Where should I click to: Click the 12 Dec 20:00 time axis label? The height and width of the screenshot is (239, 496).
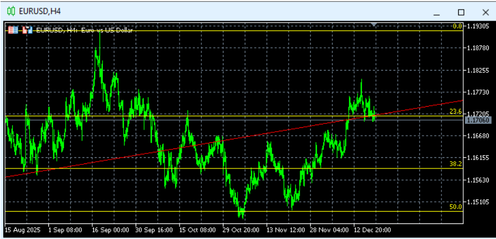(x=371, y=229)
